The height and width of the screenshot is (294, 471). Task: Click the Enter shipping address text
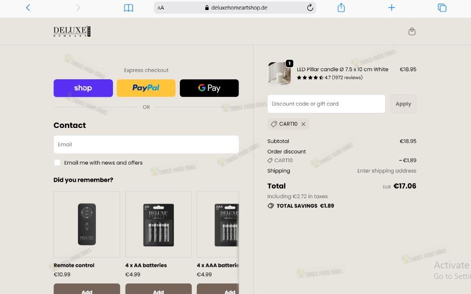point(387,171)
